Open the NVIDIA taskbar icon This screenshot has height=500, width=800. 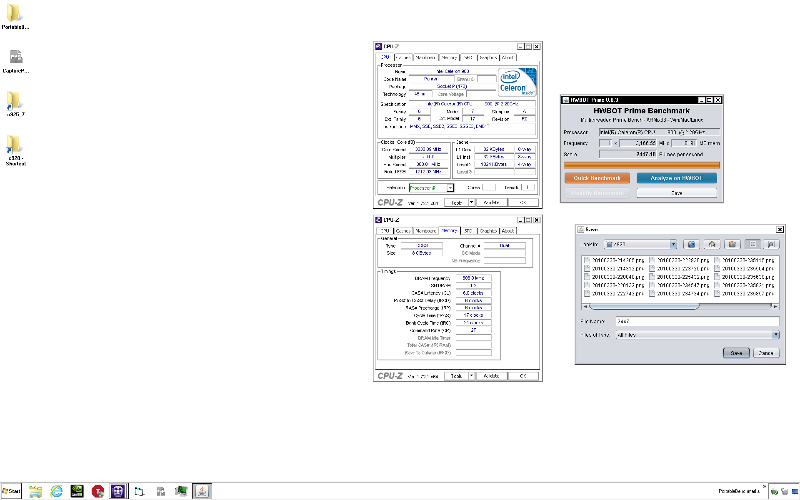coord(77,492)
